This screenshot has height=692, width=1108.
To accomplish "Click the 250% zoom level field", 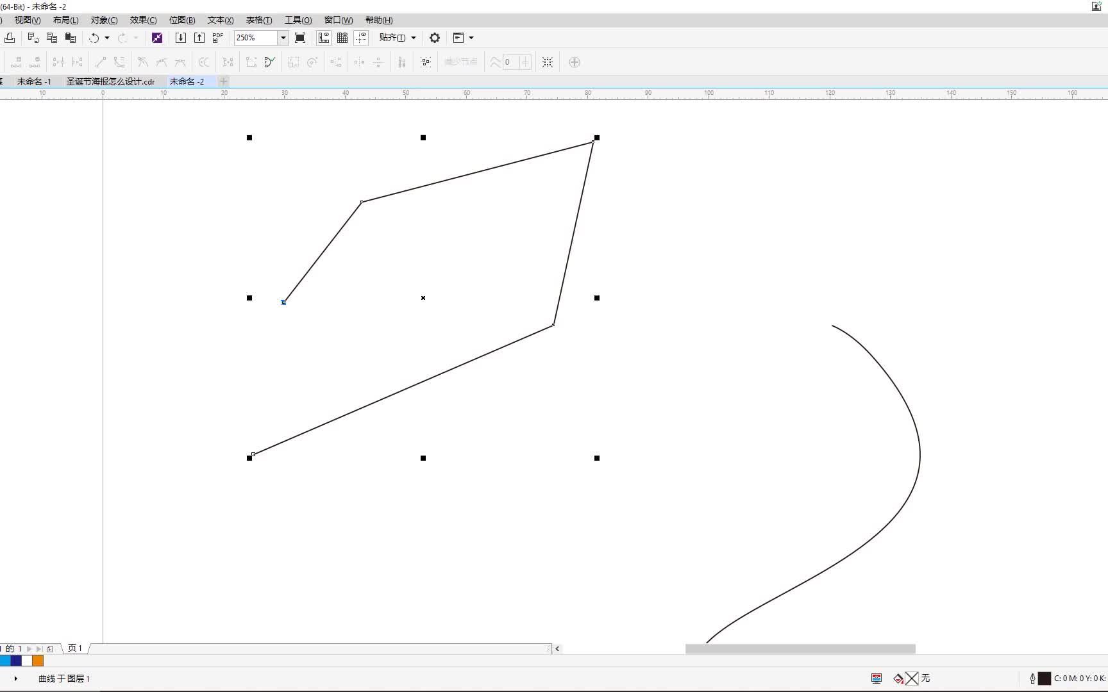I will [256, 38].
